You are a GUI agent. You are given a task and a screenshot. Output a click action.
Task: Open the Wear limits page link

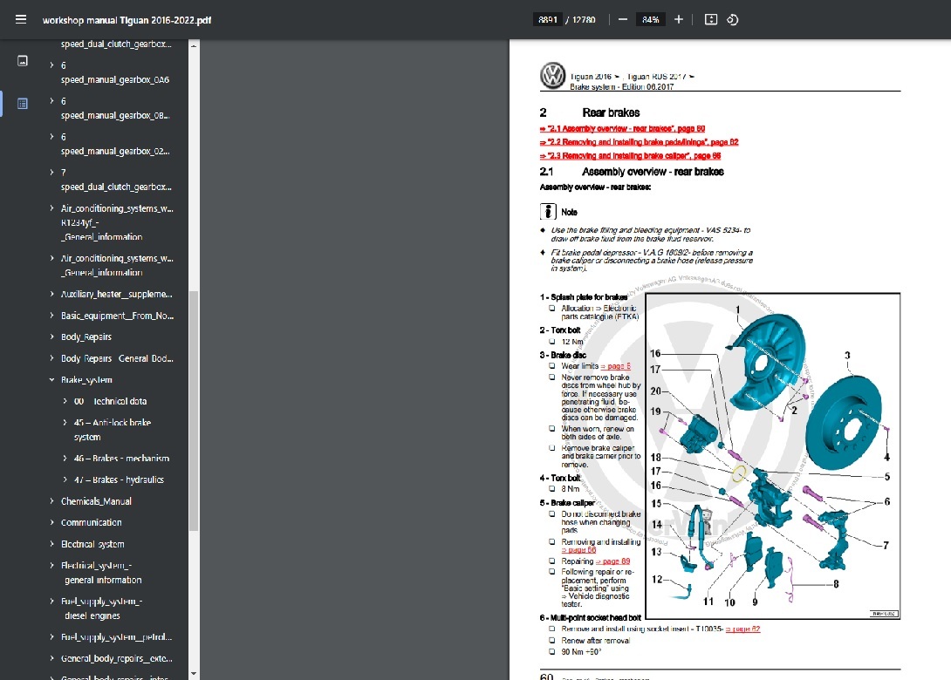click(615, 366)
